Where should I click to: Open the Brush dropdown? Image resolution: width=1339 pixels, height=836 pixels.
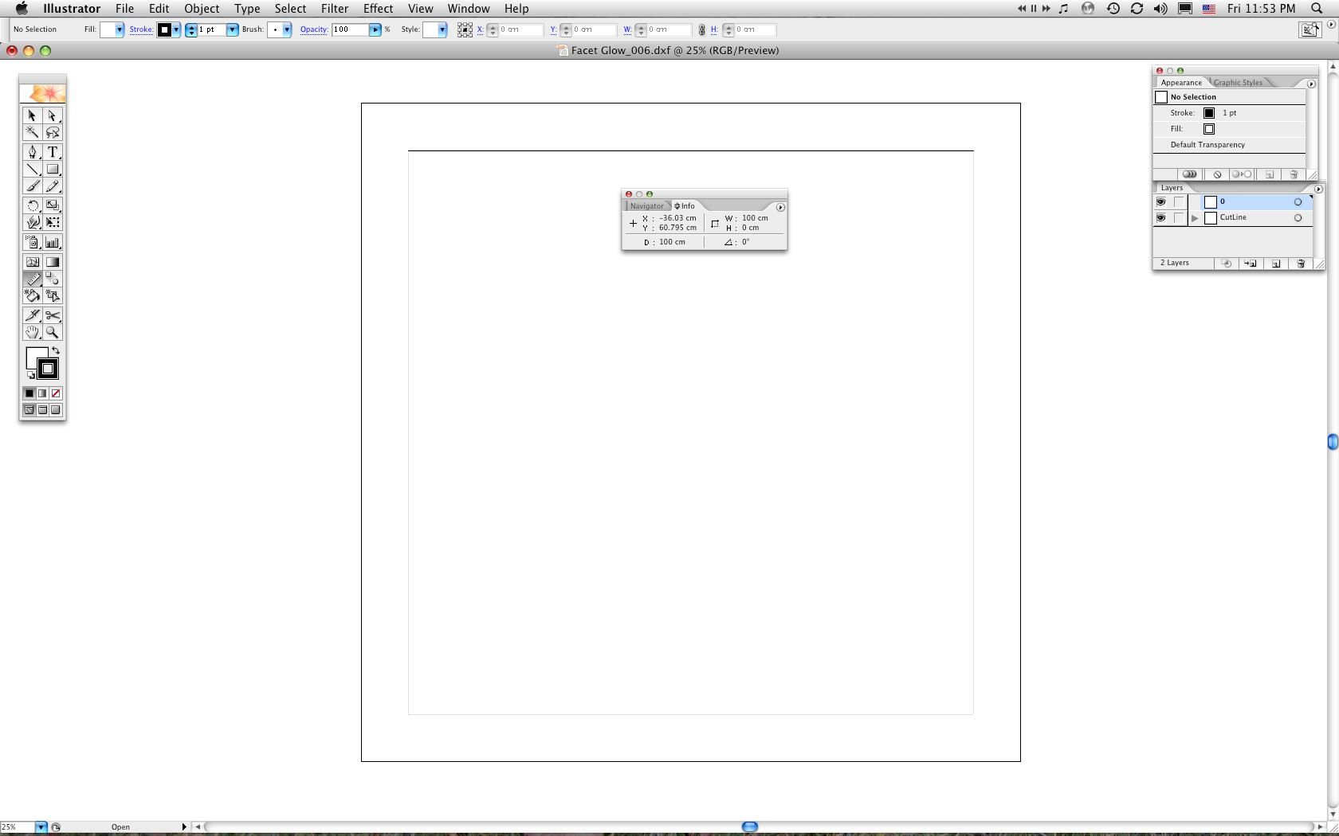(x=287, y=29)
